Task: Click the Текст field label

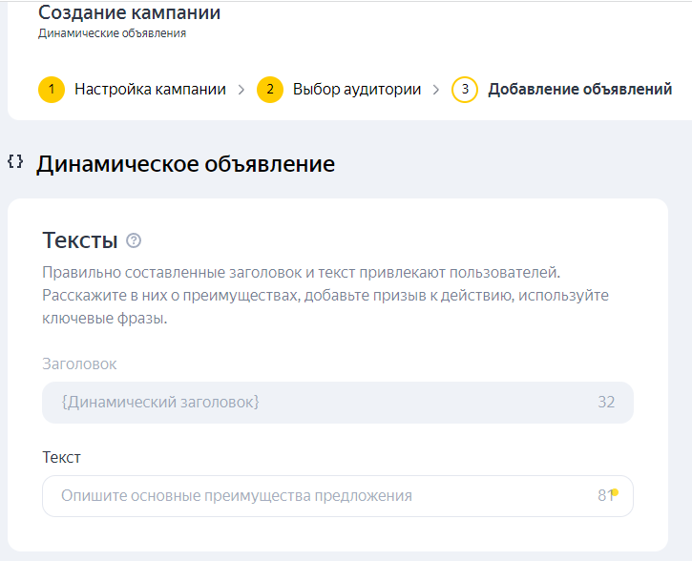Action: pyautogui.click(x=61, y=457)
